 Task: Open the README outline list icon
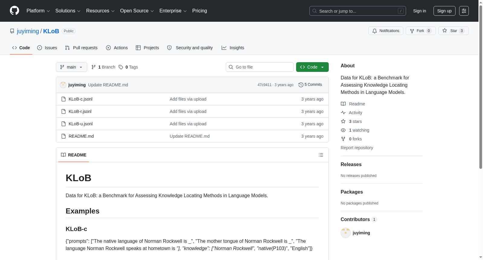point(321,155)
